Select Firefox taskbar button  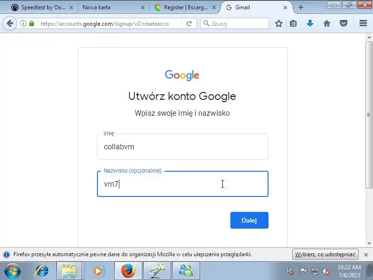(128, 271)
